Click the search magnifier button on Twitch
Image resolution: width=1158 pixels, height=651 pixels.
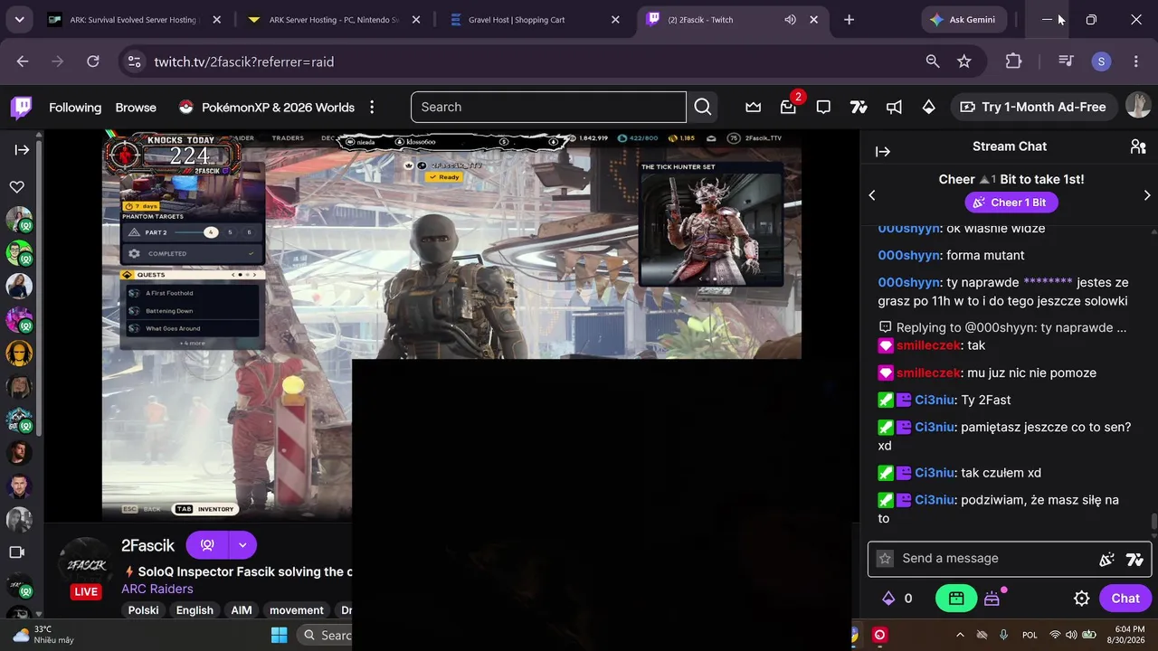pyautogui.click(x=703, y=107)
